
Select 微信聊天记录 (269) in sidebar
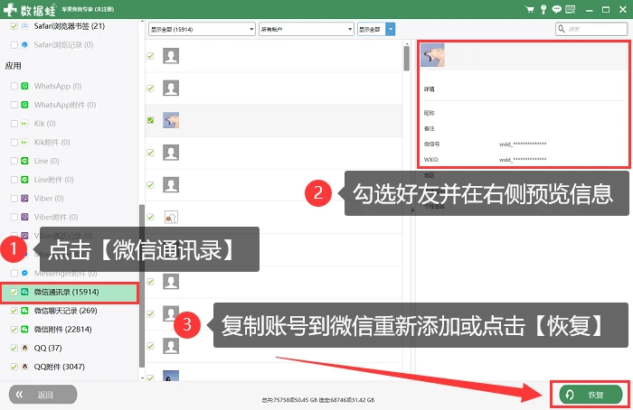pos(65,311)
